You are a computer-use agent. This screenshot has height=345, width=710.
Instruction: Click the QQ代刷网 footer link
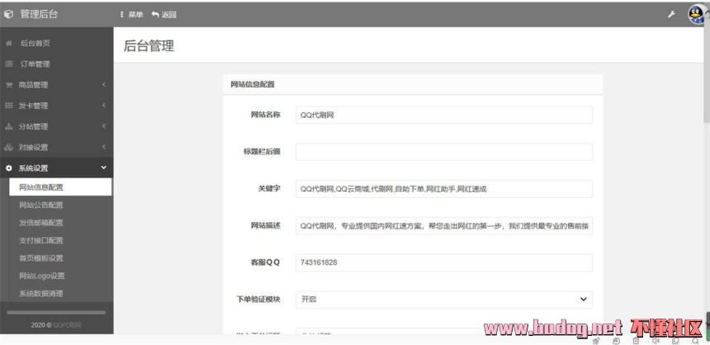[67, 325]
